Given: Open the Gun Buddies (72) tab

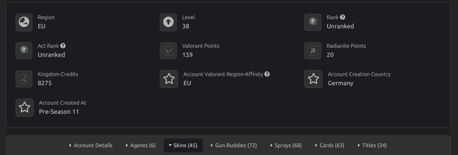Looking at the screenshot, I should pyautogui.click(x=233, y=145).
